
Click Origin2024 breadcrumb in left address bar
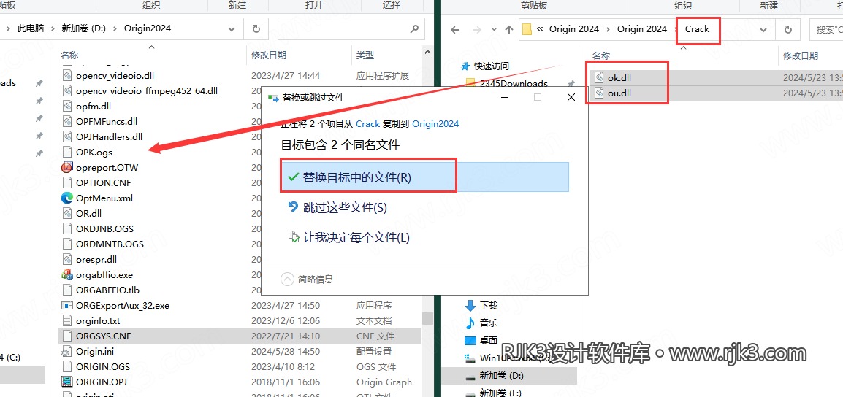click(148, 28)
